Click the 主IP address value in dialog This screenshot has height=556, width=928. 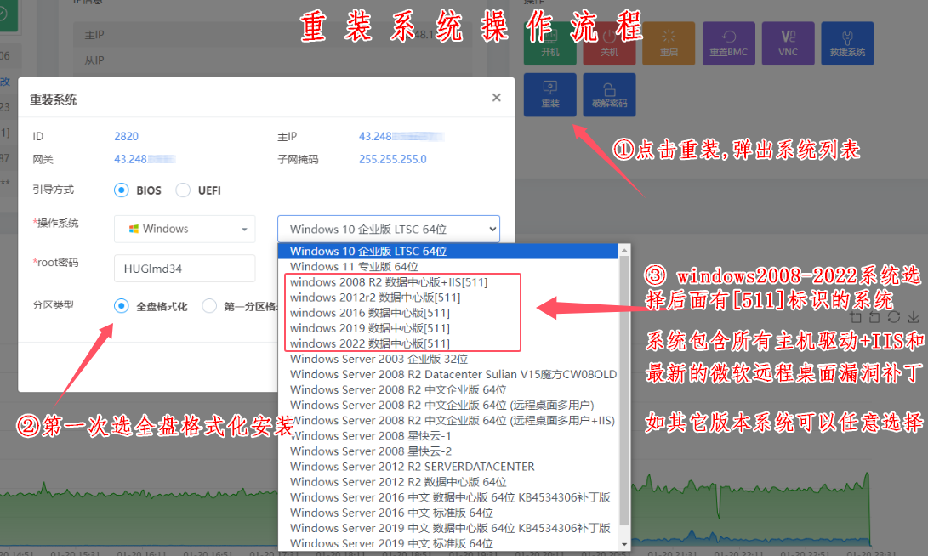click(401, 137)
